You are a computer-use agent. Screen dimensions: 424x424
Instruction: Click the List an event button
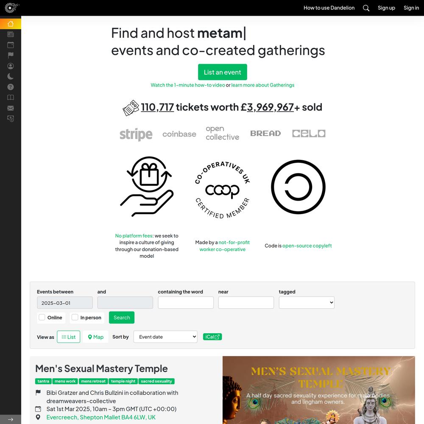pyautogui.click(x=222, y=72)
